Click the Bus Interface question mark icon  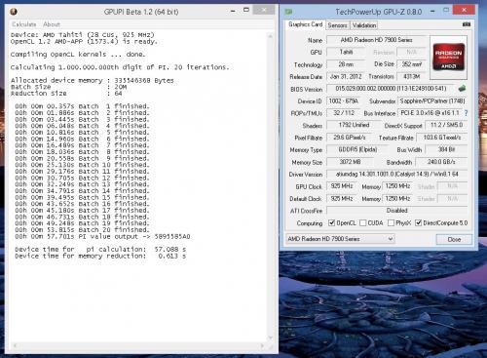click(466, 113)
